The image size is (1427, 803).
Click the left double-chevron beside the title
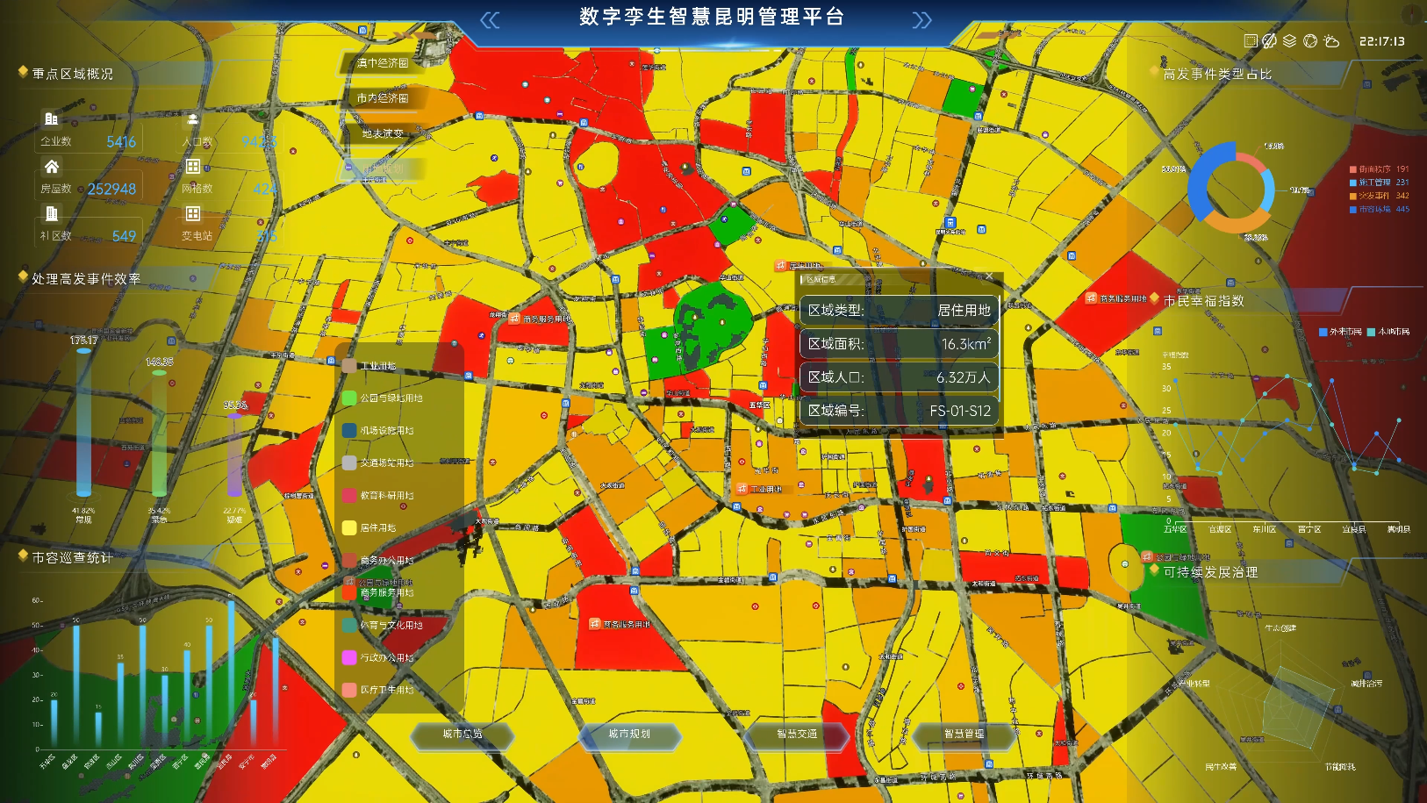[x=490, y=20]
